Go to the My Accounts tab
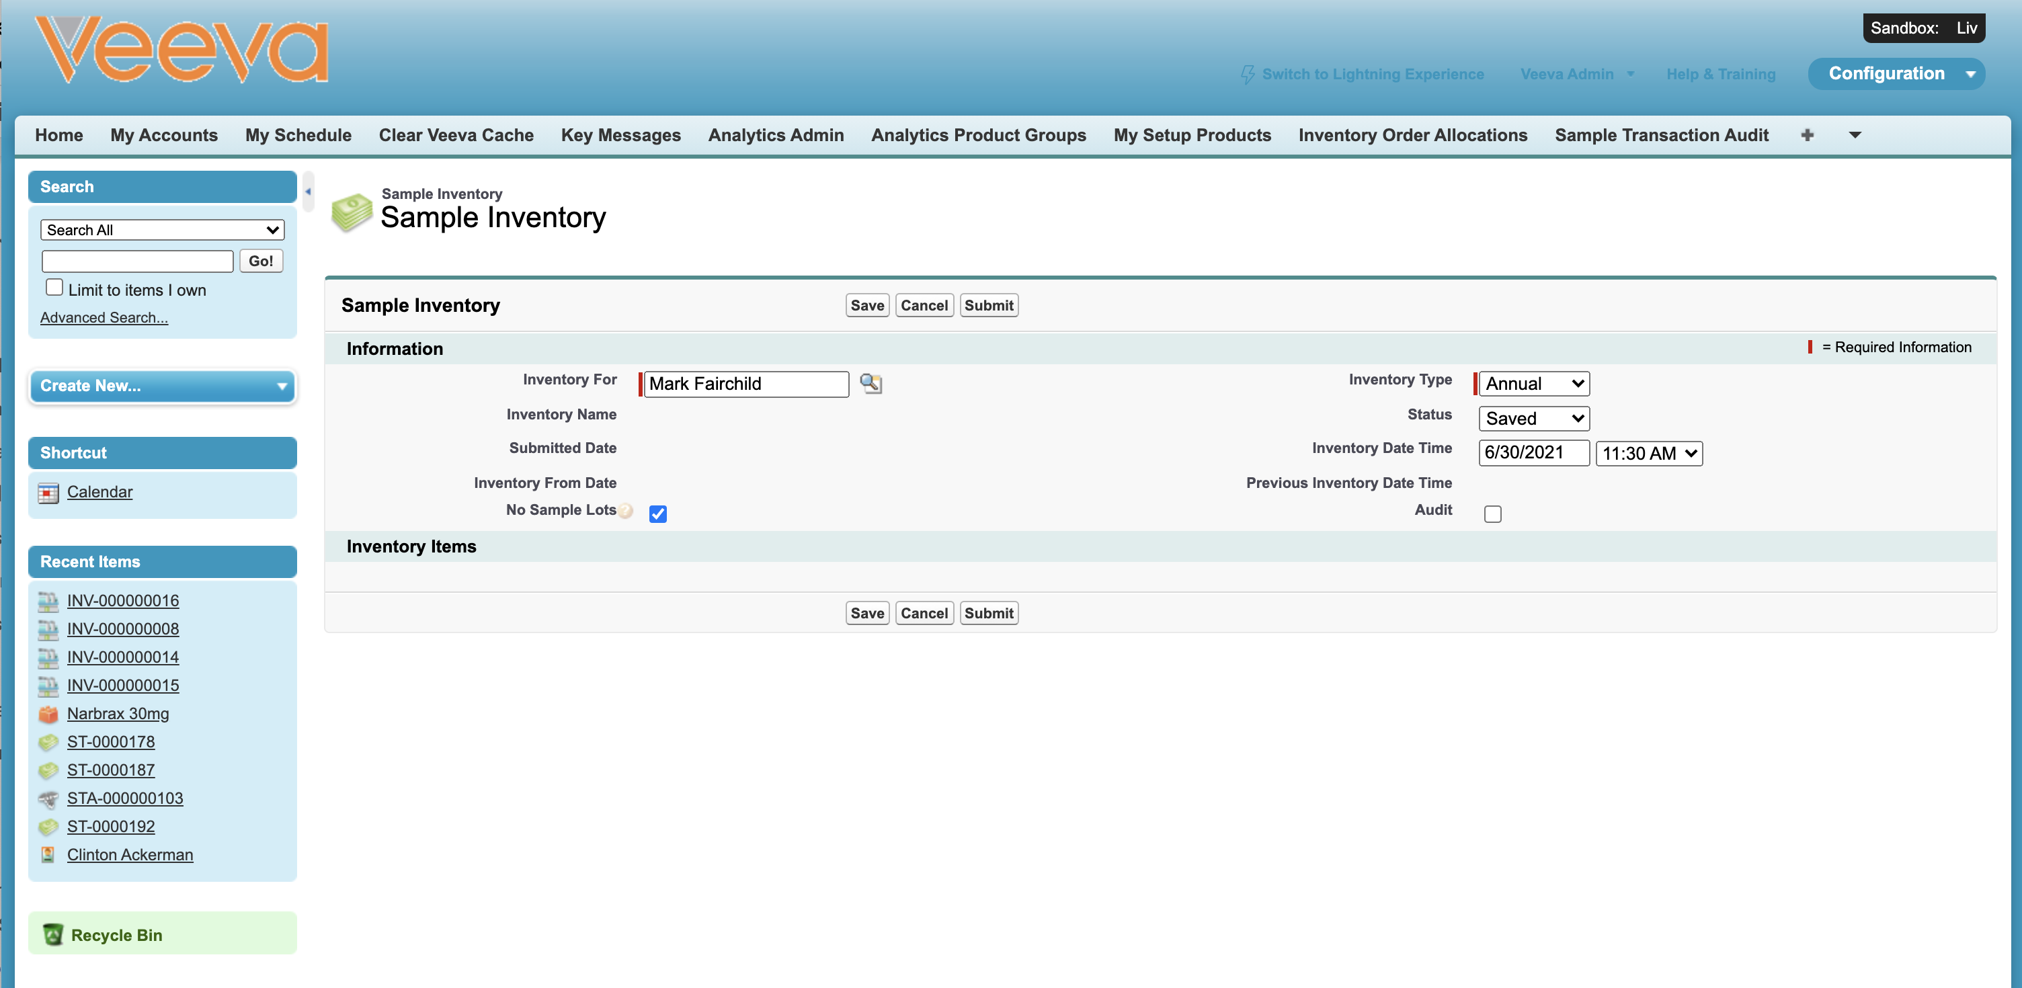The width and height of the screenshot is (2022, 988). tap(164, 135)
